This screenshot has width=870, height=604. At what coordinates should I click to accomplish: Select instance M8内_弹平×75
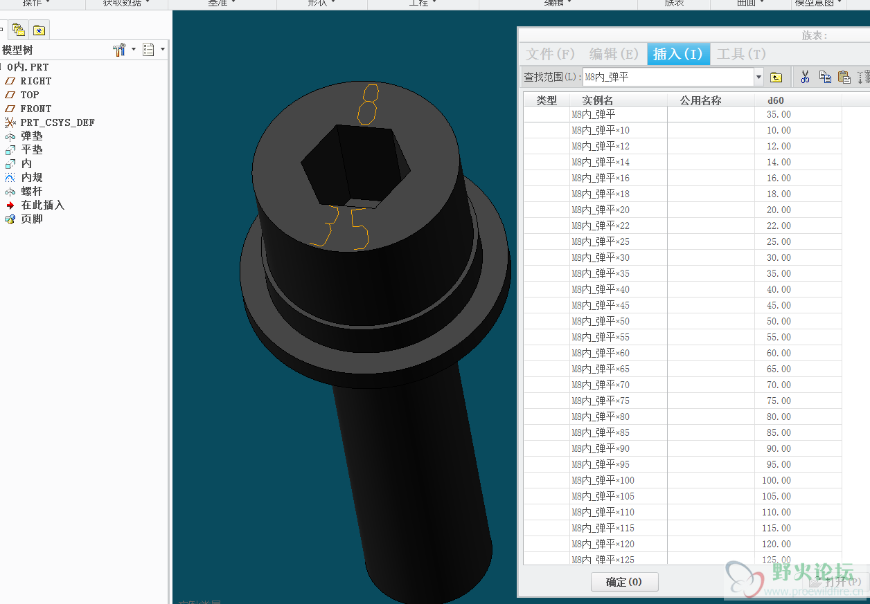[601, 401]
